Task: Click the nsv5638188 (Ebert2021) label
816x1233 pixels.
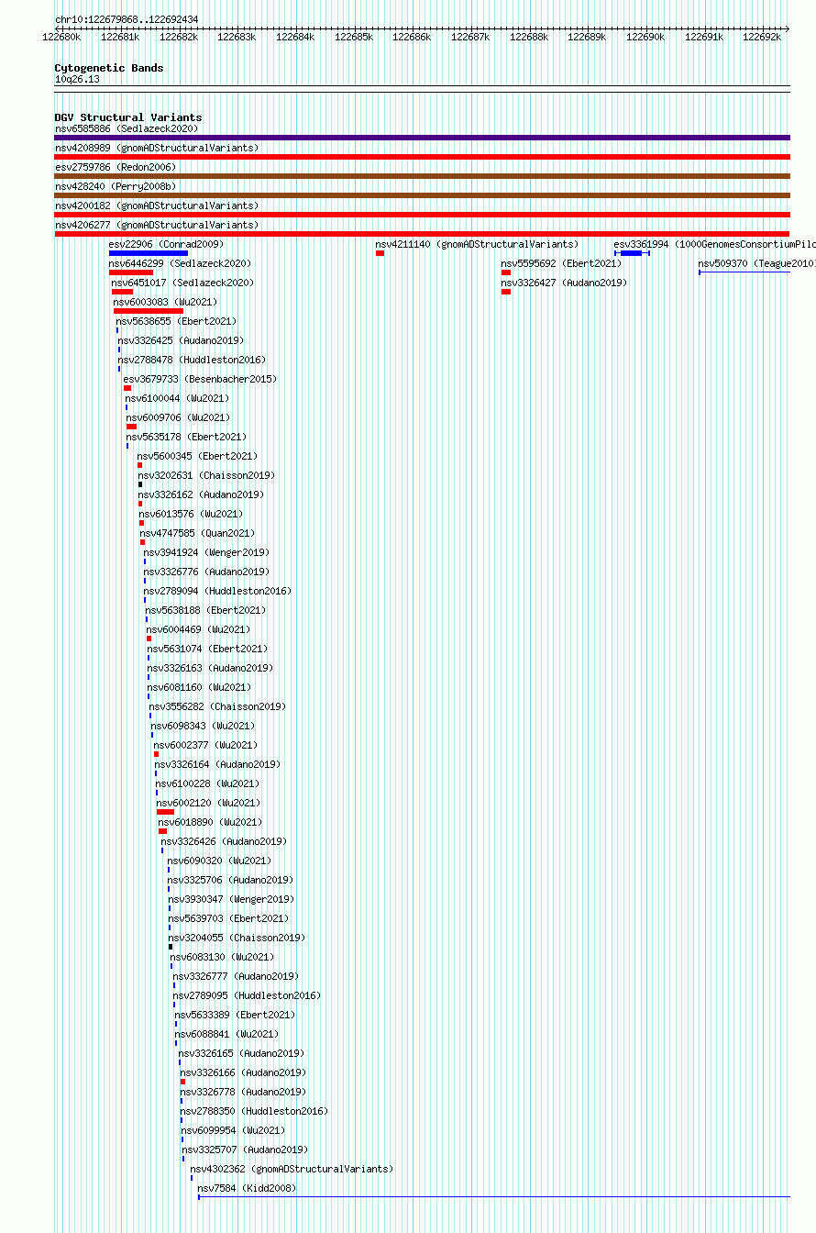Action: (x=204, y=610)
